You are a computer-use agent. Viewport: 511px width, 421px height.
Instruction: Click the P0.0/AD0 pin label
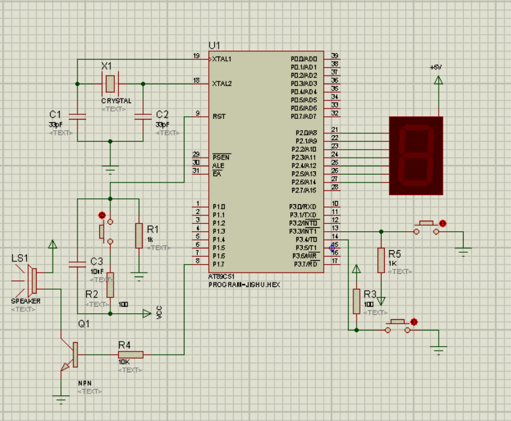[x=303, y=59]
